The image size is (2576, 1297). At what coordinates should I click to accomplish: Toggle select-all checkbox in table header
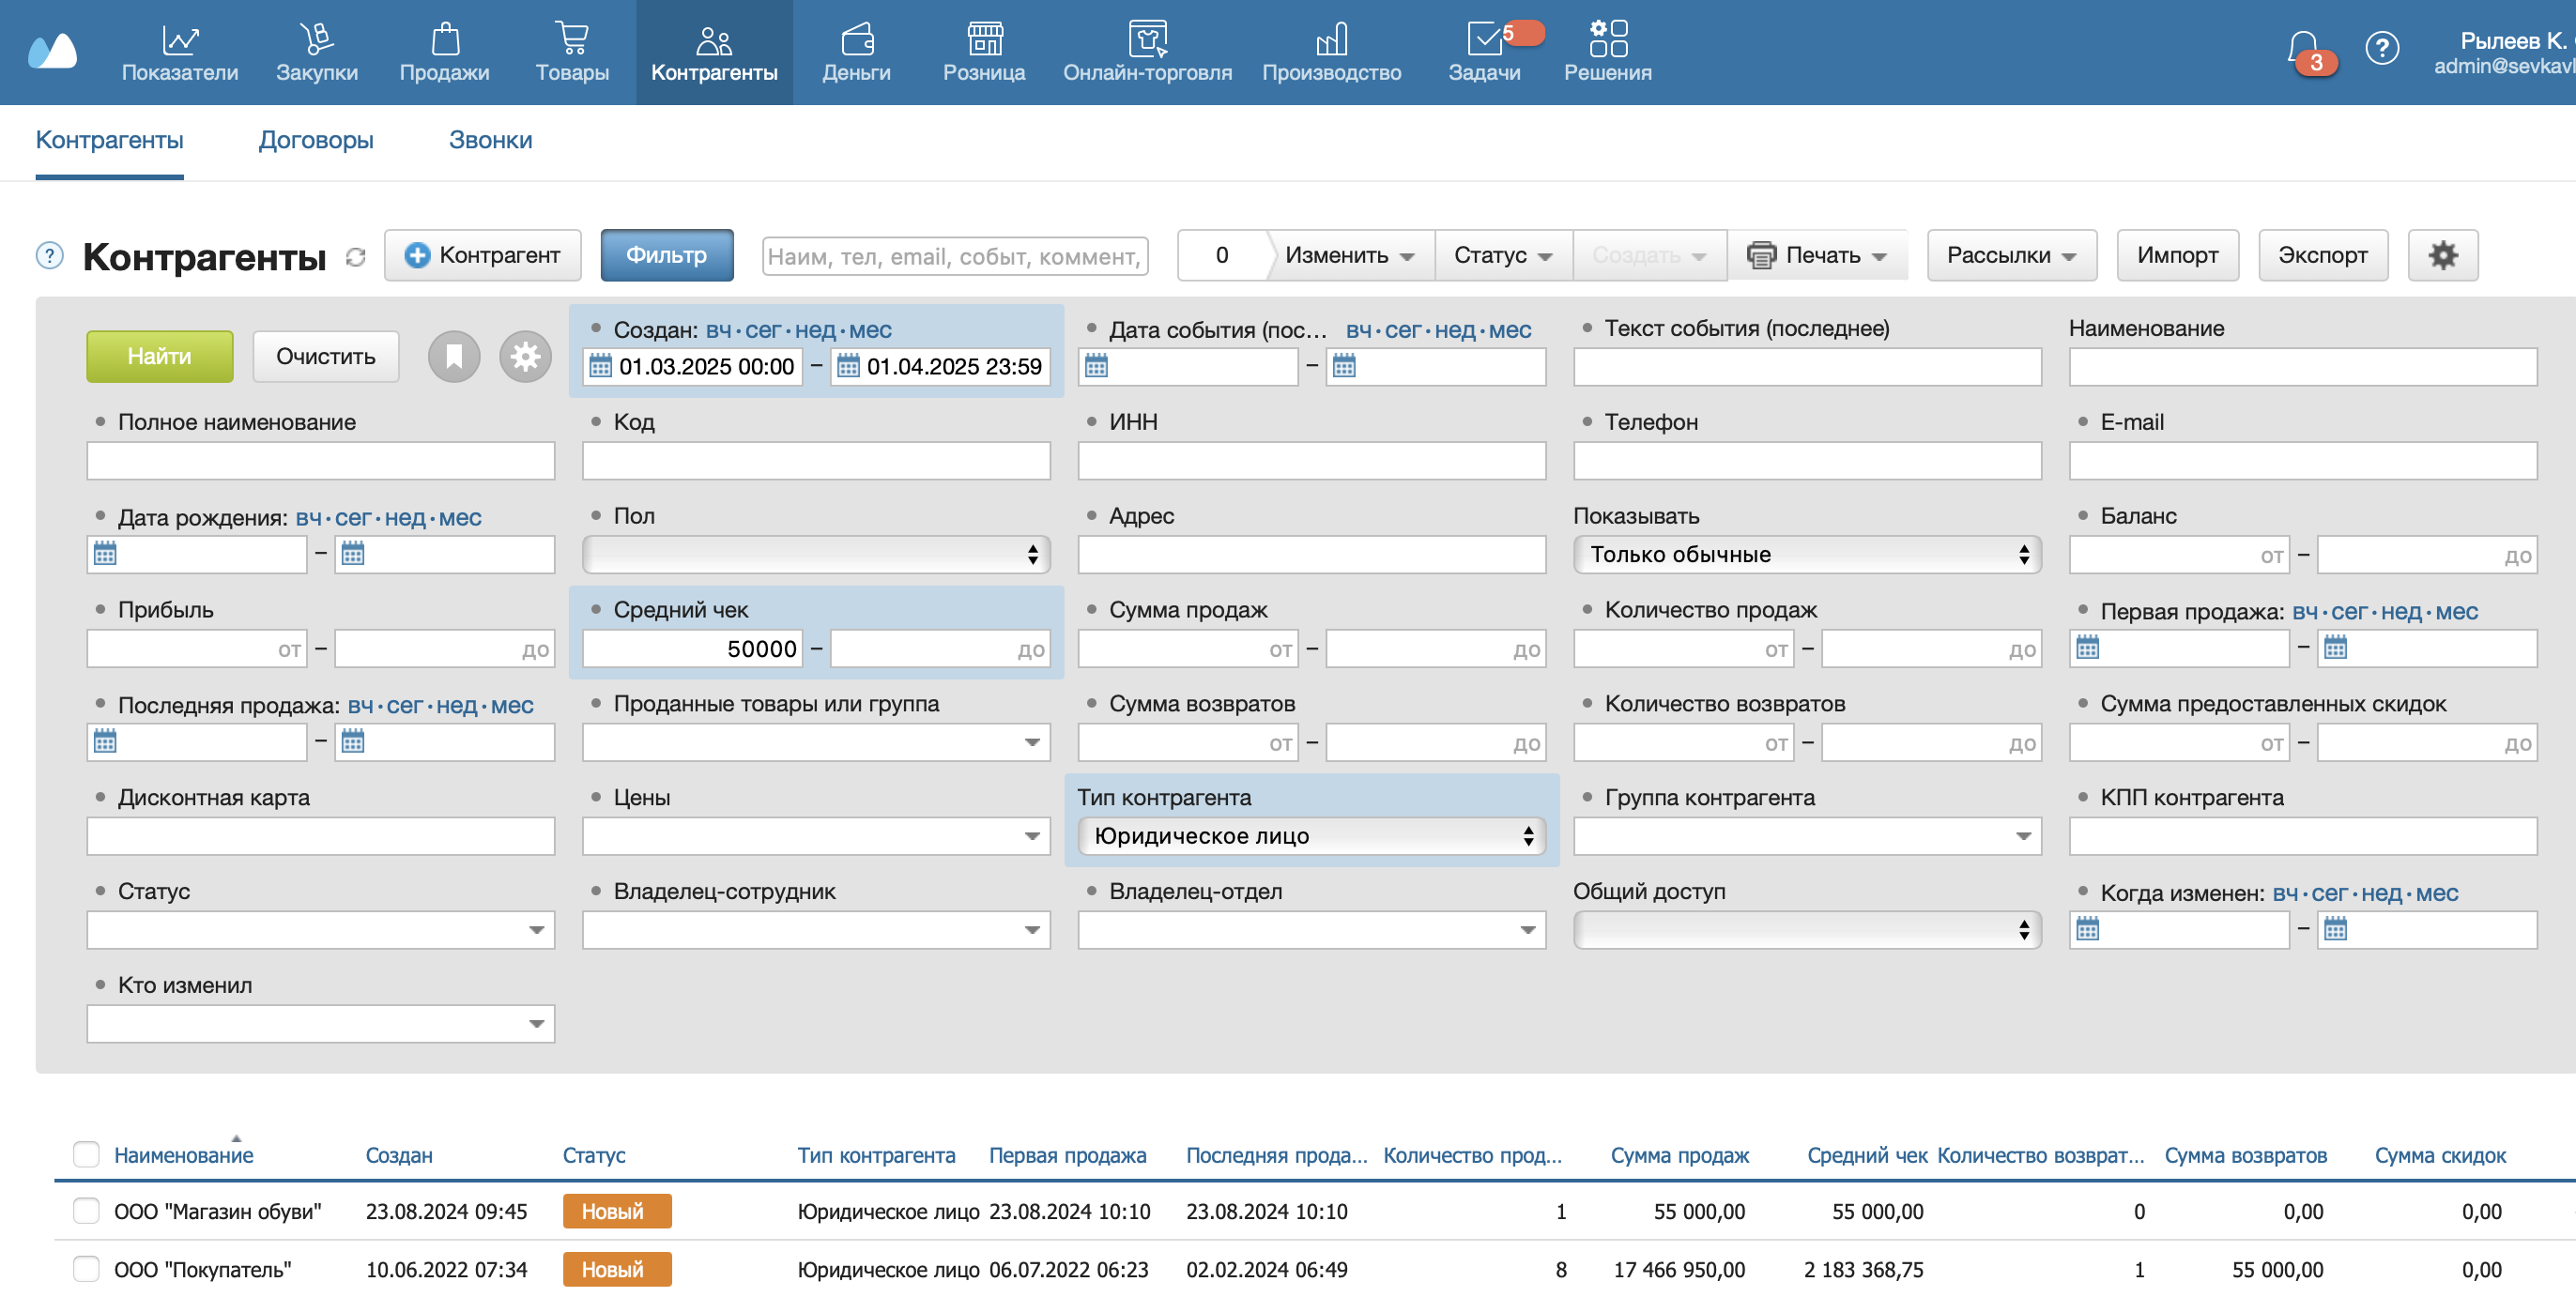pyautogui.click(x=86, y=1154)
